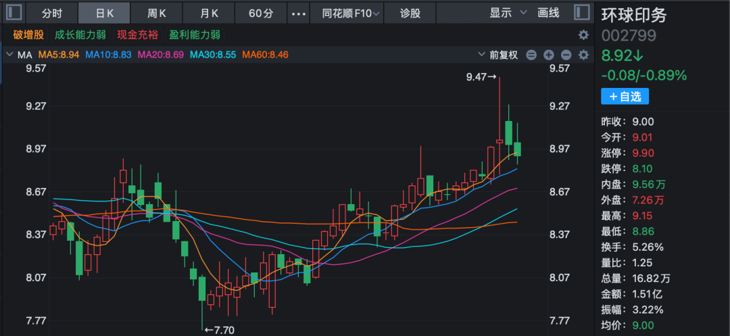
Task: Open the 前复权 adjustment dropdown
Action: tap(500, 55)
